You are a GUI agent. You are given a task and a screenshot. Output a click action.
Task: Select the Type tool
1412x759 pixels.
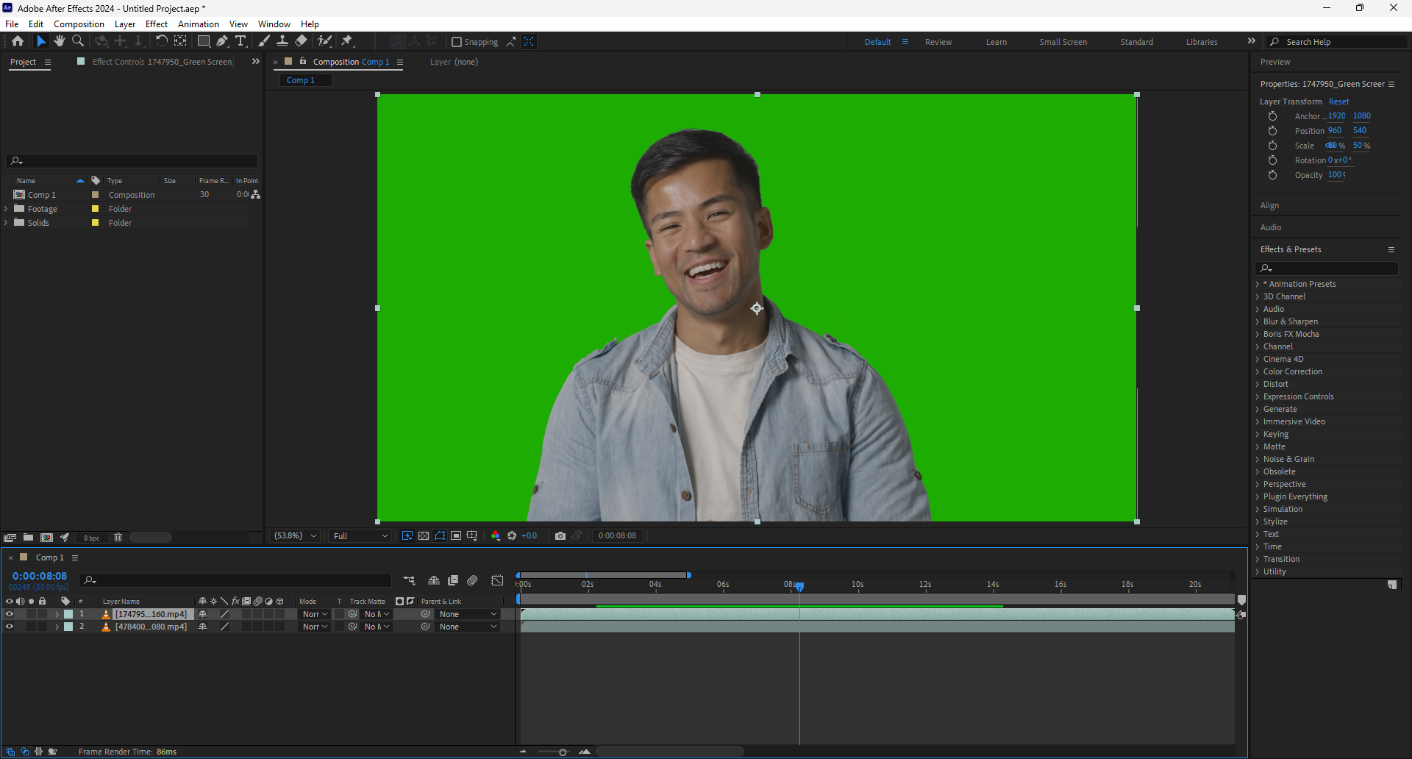(240, 41)
